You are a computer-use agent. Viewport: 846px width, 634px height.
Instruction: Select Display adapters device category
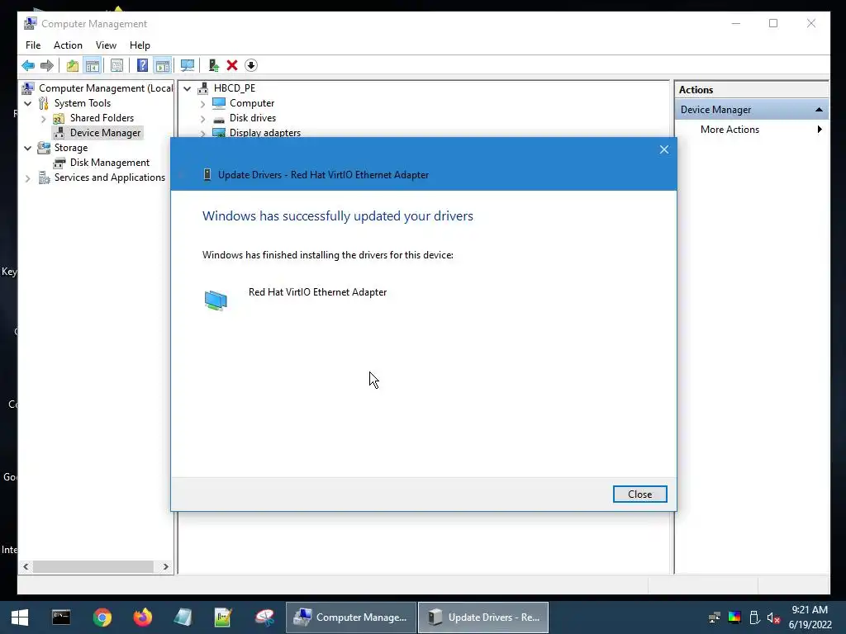pos(265,133)
